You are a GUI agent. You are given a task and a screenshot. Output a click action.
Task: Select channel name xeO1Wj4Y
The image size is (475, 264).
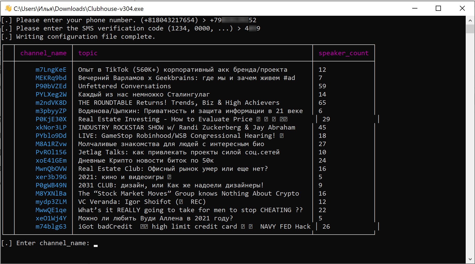tap(51, 218)
